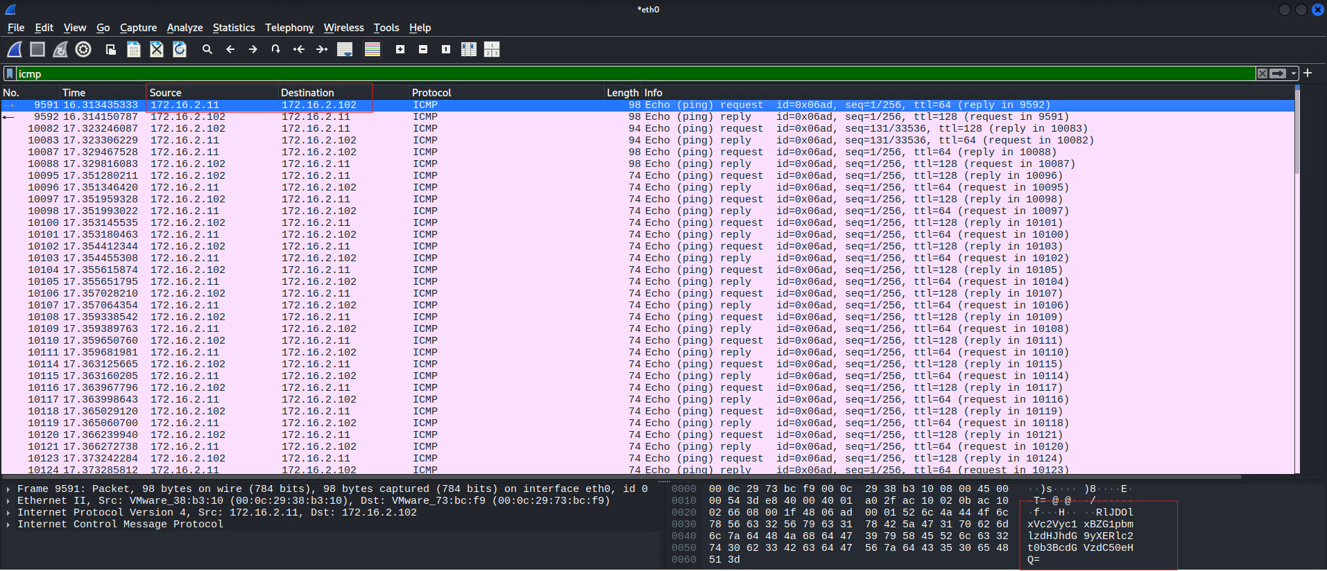1327x571 pixels.
Task: Zoom out the main window text
Action: coord(423,49)
